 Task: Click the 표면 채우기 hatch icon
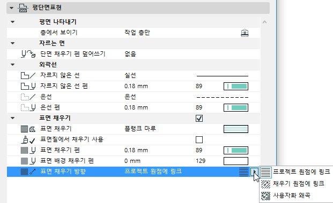click(x=28, y=129)
